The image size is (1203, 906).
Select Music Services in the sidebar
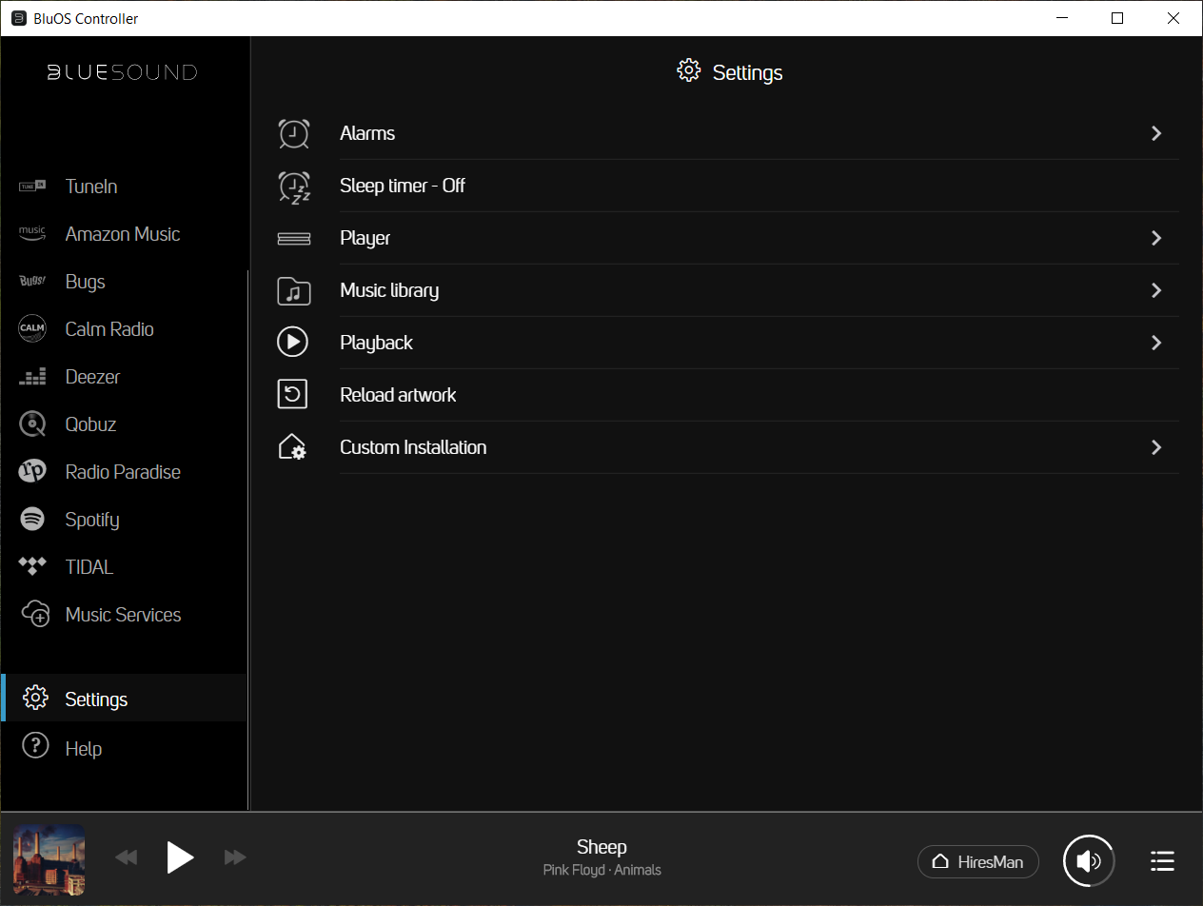pyautogui.click(x=123, y=615)
